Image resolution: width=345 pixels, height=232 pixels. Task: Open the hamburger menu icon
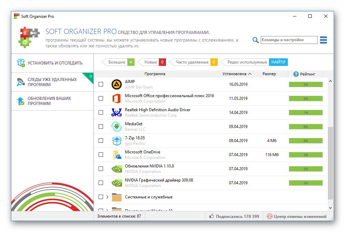click(x=323, y=40)
